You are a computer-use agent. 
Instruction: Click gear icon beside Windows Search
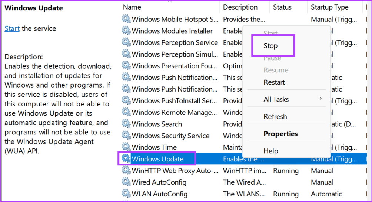(126, 123)
